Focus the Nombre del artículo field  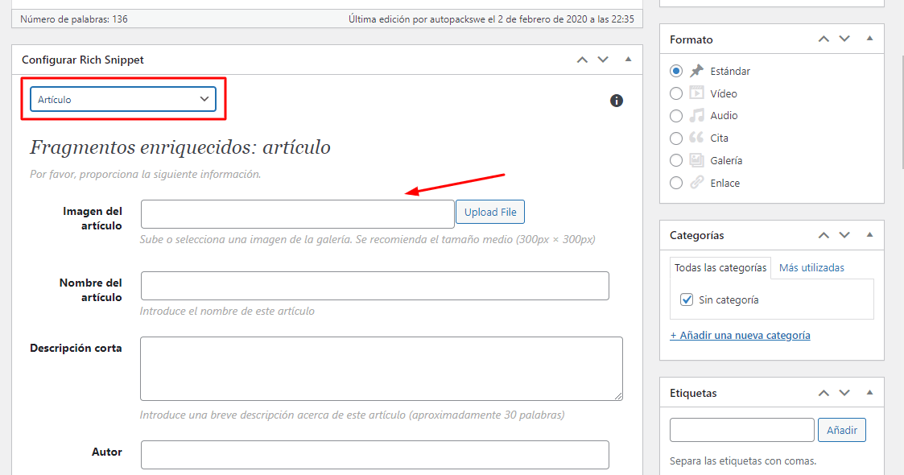375,285
